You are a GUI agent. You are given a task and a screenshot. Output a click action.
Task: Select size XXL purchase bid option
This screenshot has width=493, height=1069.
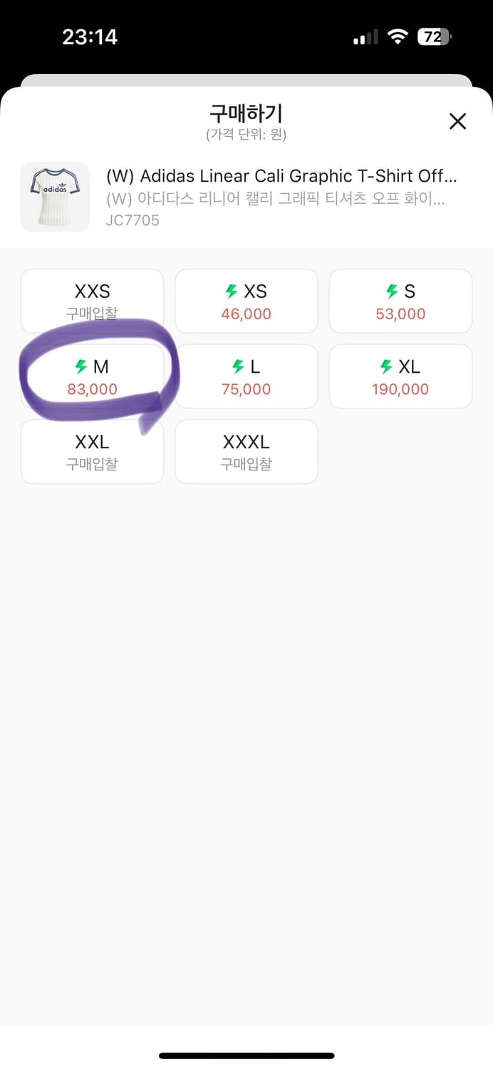(x=92, y=452)
